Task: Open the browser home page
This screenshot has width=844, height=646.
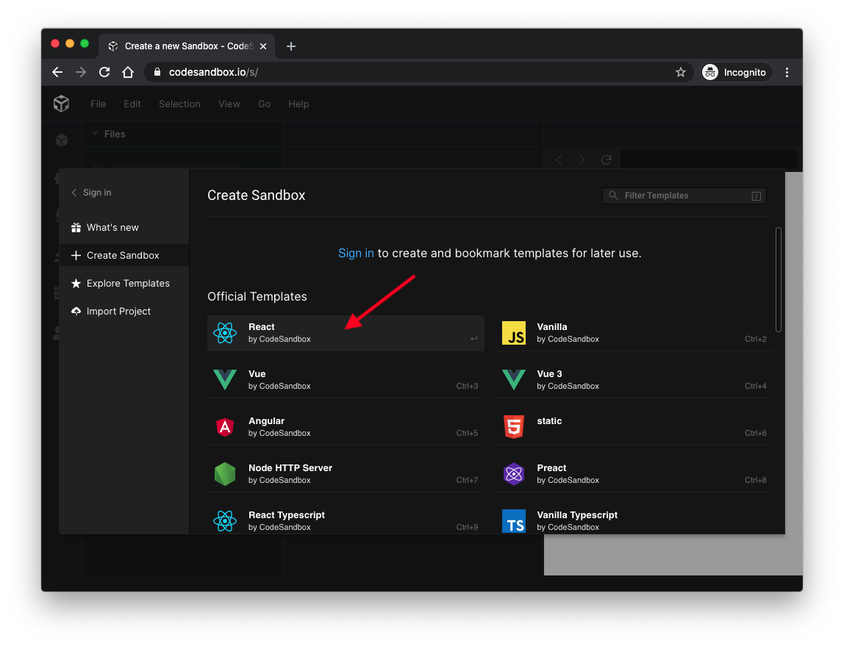Action: [128, 72]
